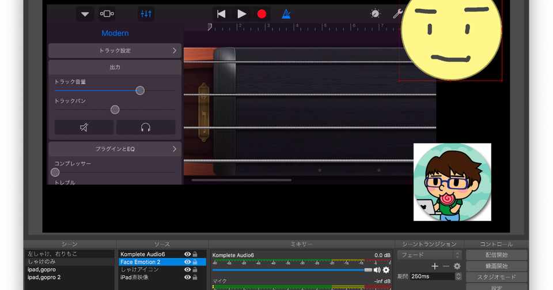Enable スタジオモード

click(497, 277)
